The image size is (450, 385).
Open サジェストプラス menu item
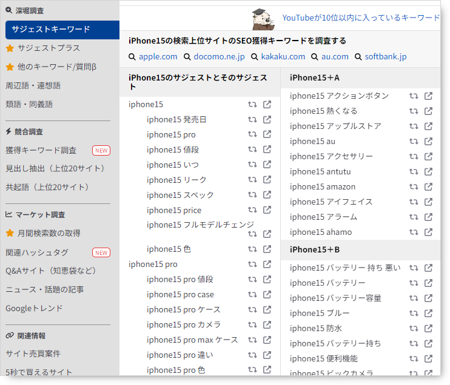(49, 48)
